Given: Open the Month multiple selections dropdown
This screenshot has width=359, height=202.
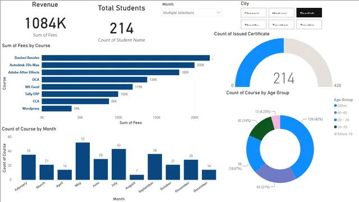Looking at the screenshot, I should [192, 12].
